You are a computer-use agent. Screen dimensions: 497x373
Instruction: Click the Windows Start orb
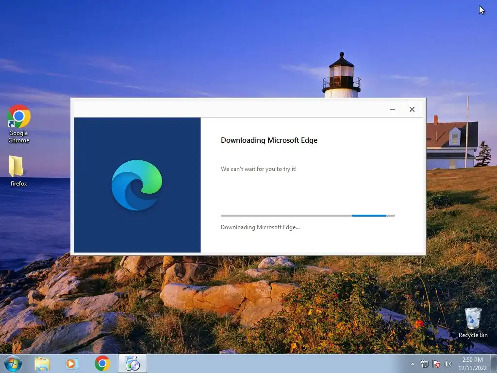(13, 363)
